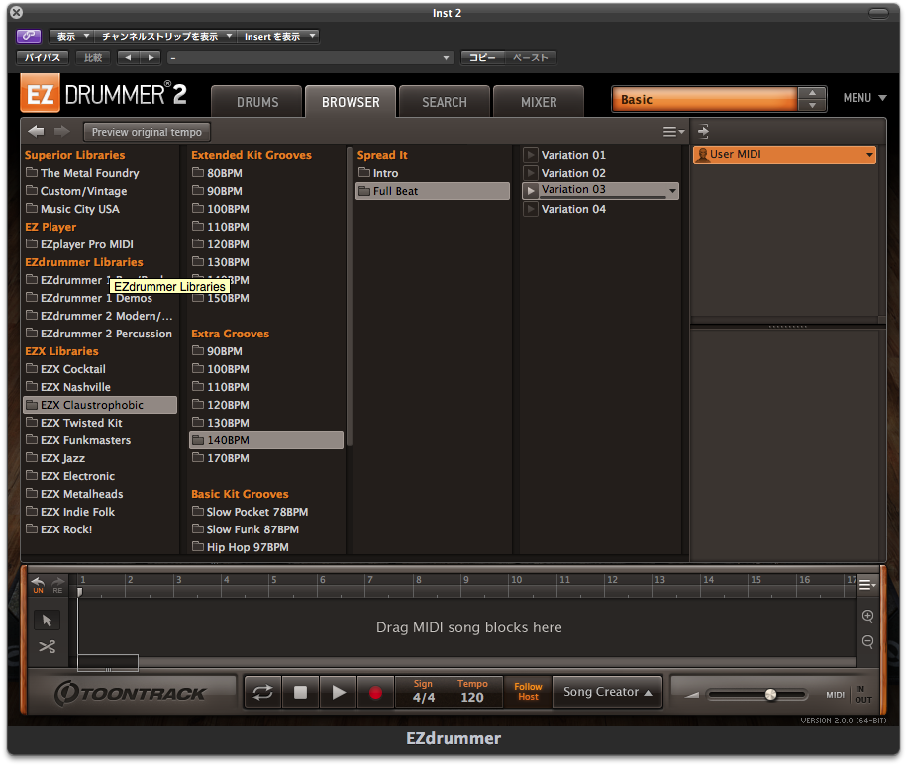Start recording with the red button
This screenshot has height=766, width=907.
coord(375,692)
